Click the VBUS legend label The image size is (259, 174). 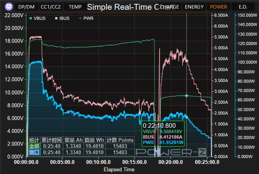[40, 18]
